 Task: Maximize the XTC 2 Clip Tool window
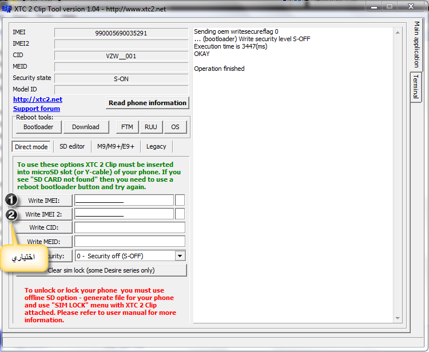click(x=390, y=6)
